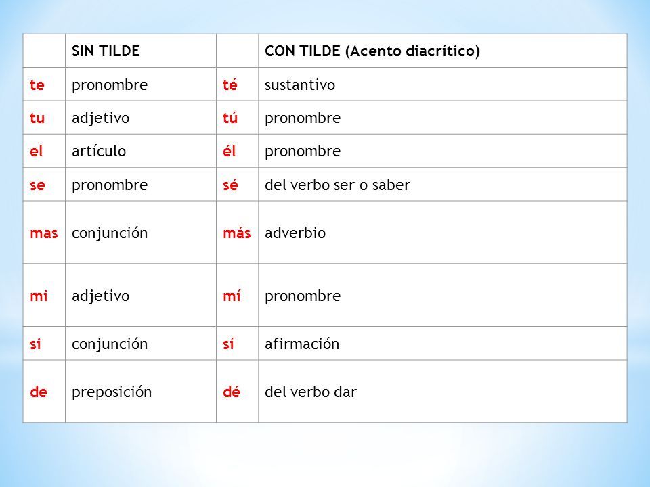This screenshot has width=650, height=487.
Task: Select the red accented word 'té'
Action: coord(230,85)
